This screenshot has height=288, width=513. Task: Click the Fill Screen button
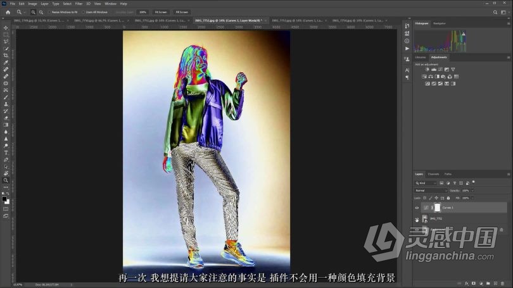[182, 12]
